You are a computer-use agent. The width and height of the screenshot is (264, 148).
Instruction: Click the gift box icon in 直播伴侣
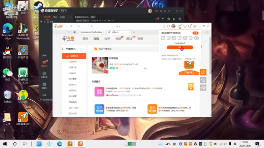158,19
